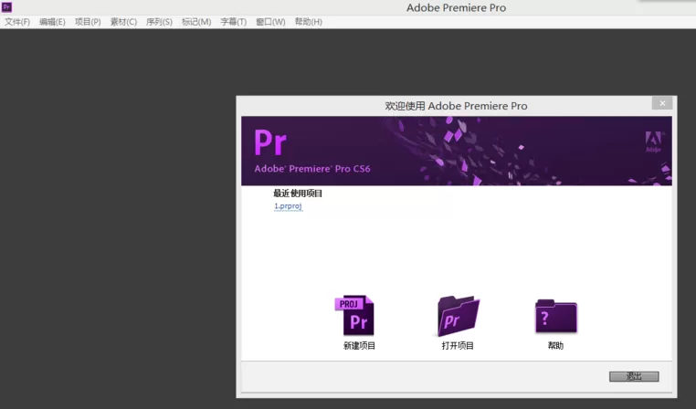
Task: Open the Window (窗口) menu
Action: (x=270, y=22)
